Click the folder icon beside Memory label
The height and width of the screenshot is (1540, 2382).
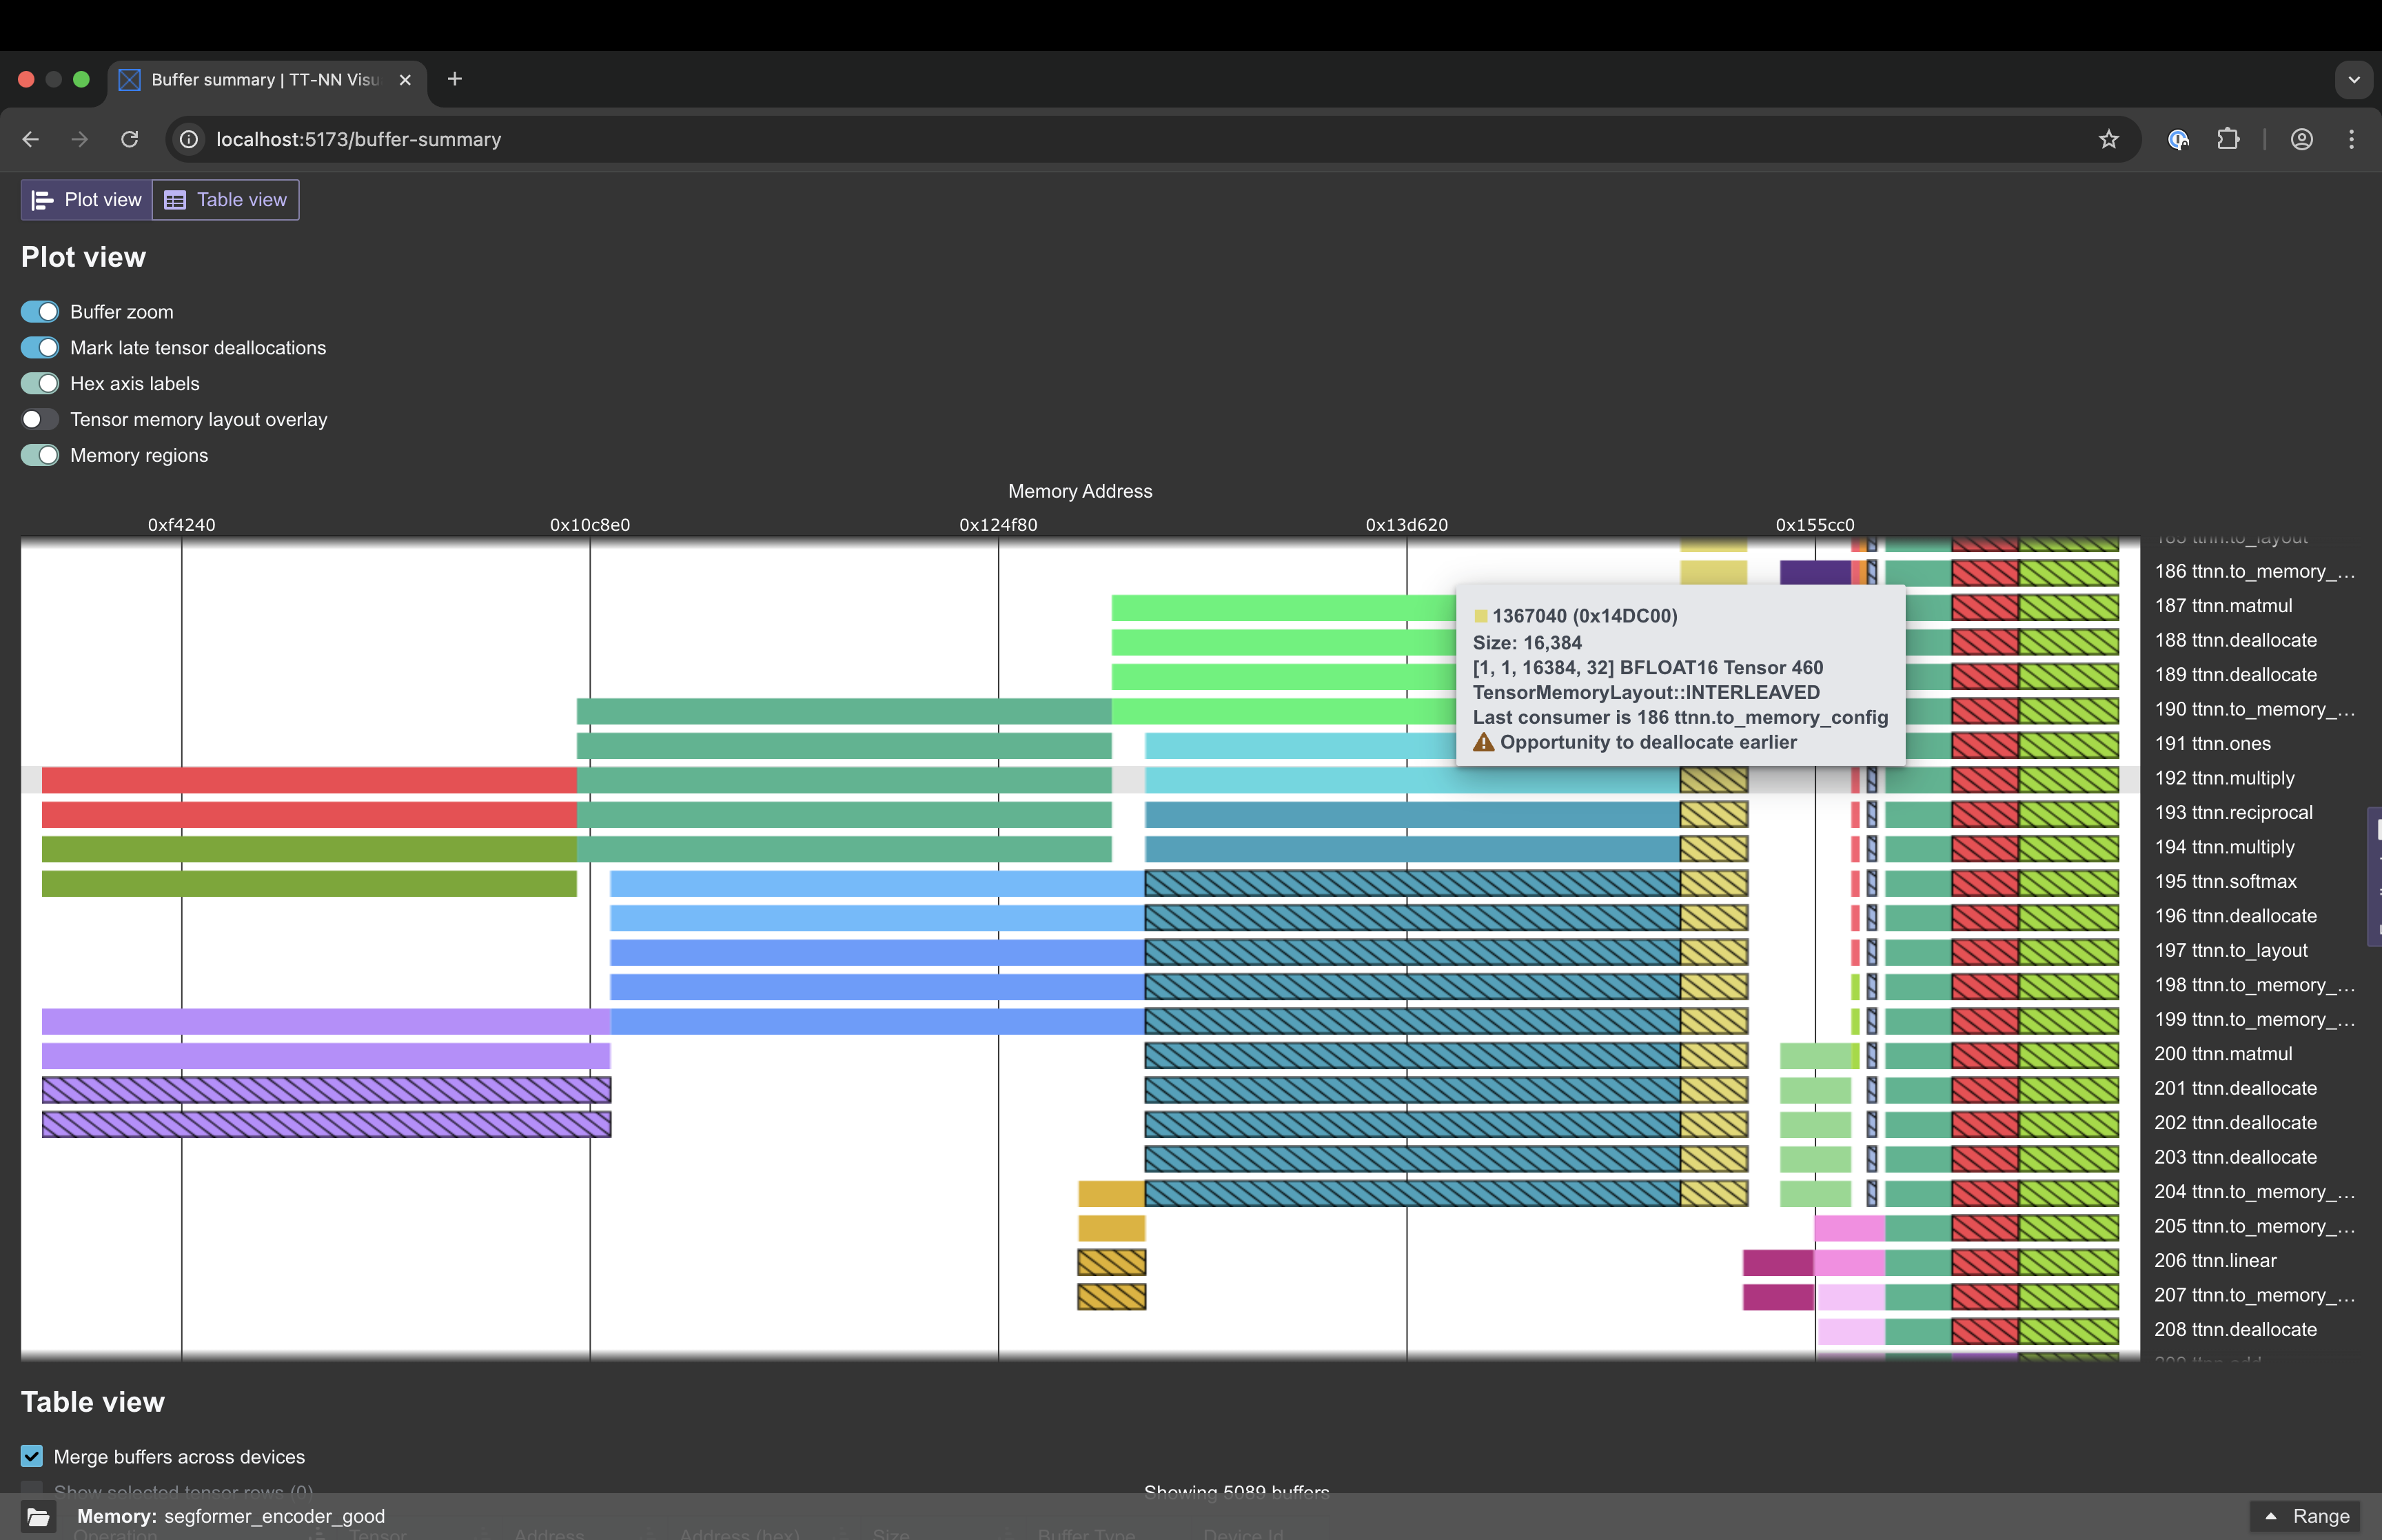(38, 1516)
